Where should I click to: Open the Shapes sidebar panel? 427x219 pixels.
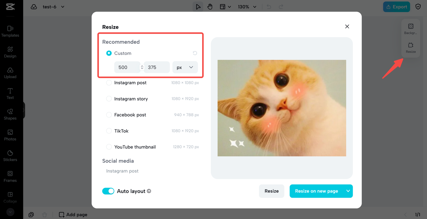tap(10, 114)
